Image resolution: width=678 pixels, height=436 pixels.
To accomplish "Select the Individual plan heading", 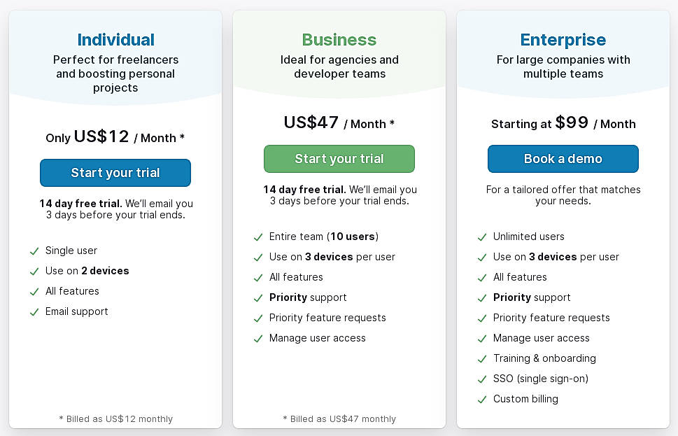I will pos(115,40).
